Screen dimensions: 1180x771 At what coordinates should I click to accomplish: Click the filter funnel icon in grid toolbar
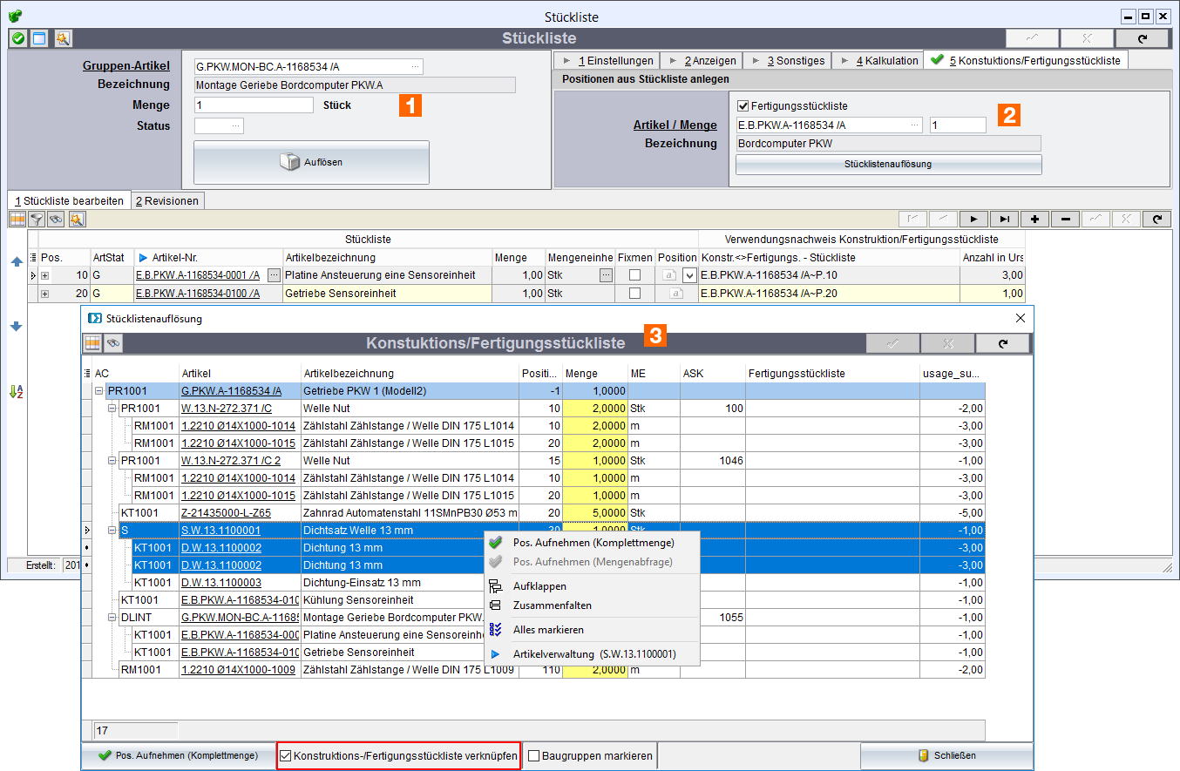pyautogui.click(x=37, y=220)
